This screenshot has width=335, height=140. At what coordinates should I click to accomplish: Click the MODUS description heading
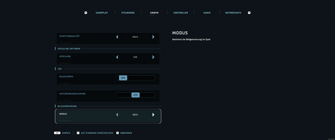180,33
